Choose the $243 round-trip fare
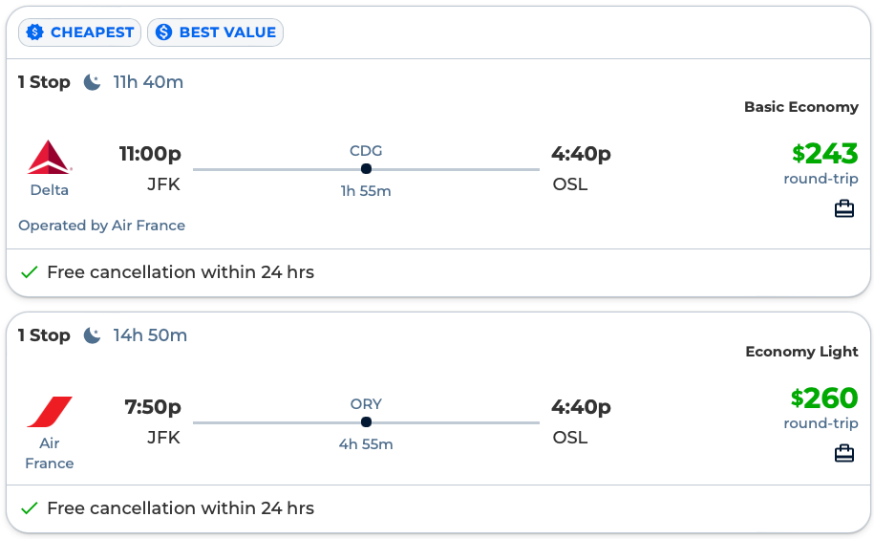This screenshot has height=539, width=874. tap(824, 154)
